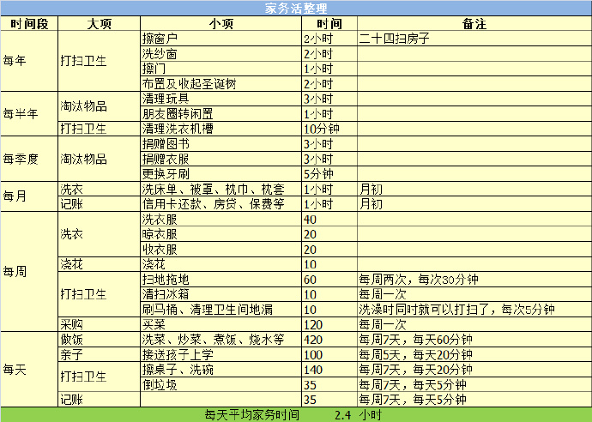Select the 10分钟 time cell
Screen dimensions: 592x422
(329, 129)
